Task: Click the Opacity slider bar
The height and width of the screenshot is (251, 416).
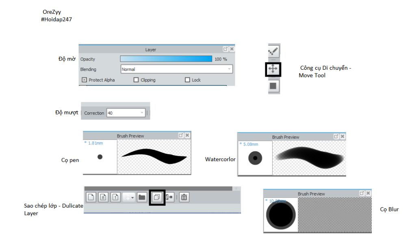Action: pyautogui.click(x=166, y=59)
